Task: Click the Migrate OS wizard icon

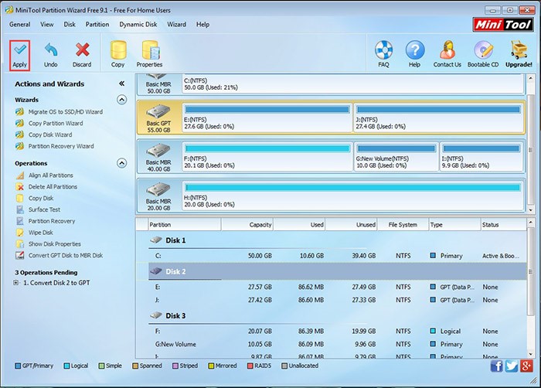Action: click(x=20, y=112)
